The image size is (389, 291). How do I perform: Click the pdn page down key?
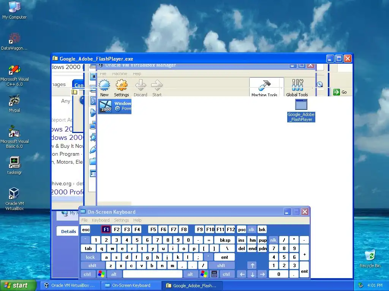pyautogui.click(x=262, y=249)
